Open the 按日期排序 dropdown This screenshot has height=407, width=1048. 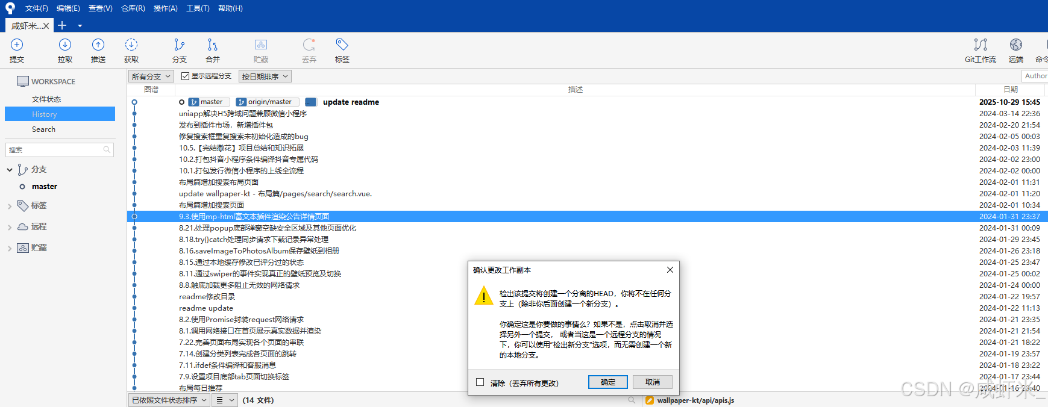(265, 76)
